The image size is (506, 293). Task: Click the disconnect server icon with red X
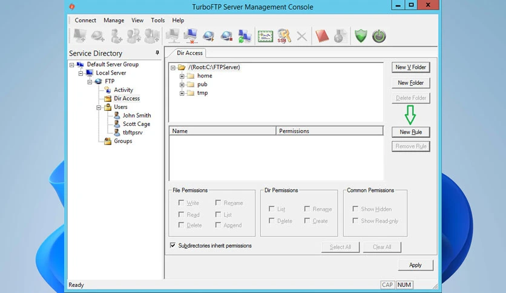tap(191, 36)
